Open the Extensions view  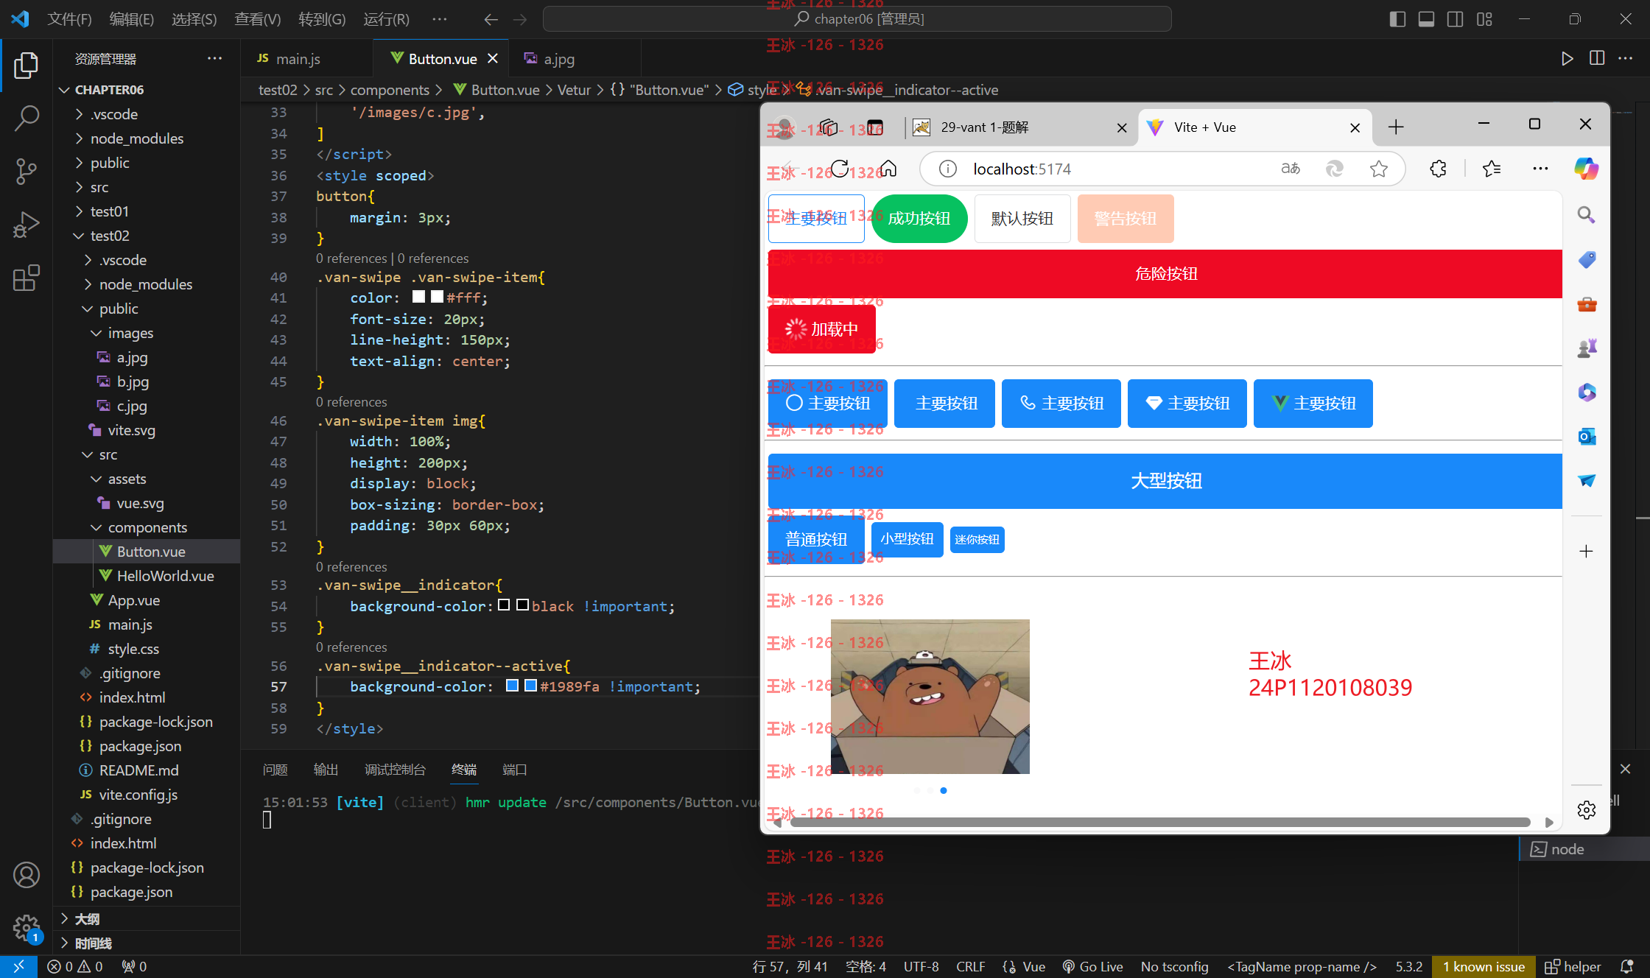(x=26, y=278)
